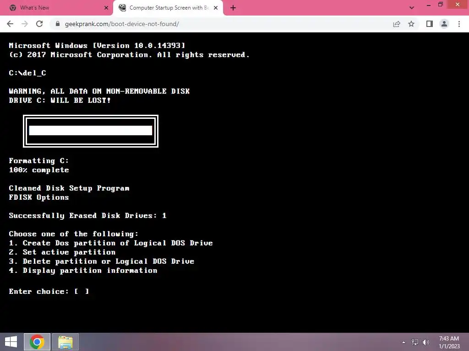The width and height of the screenshot is (469, 351).
Task: Restore down the Chrome window
Action: [x=441, y=5]
